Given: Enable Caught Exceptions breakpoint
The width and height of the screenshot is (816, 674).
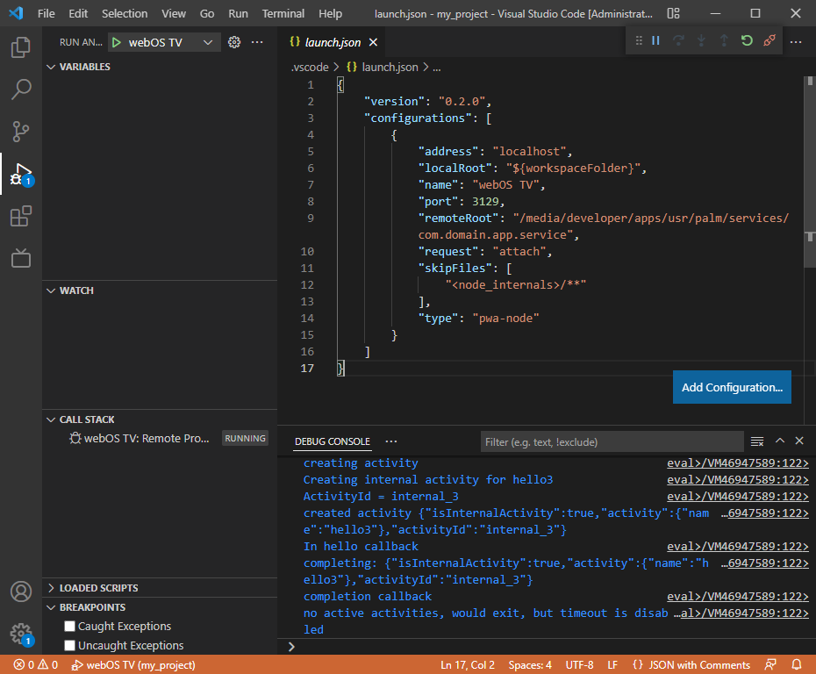Looking at the screenshot, I should click(x=69, y=626).
